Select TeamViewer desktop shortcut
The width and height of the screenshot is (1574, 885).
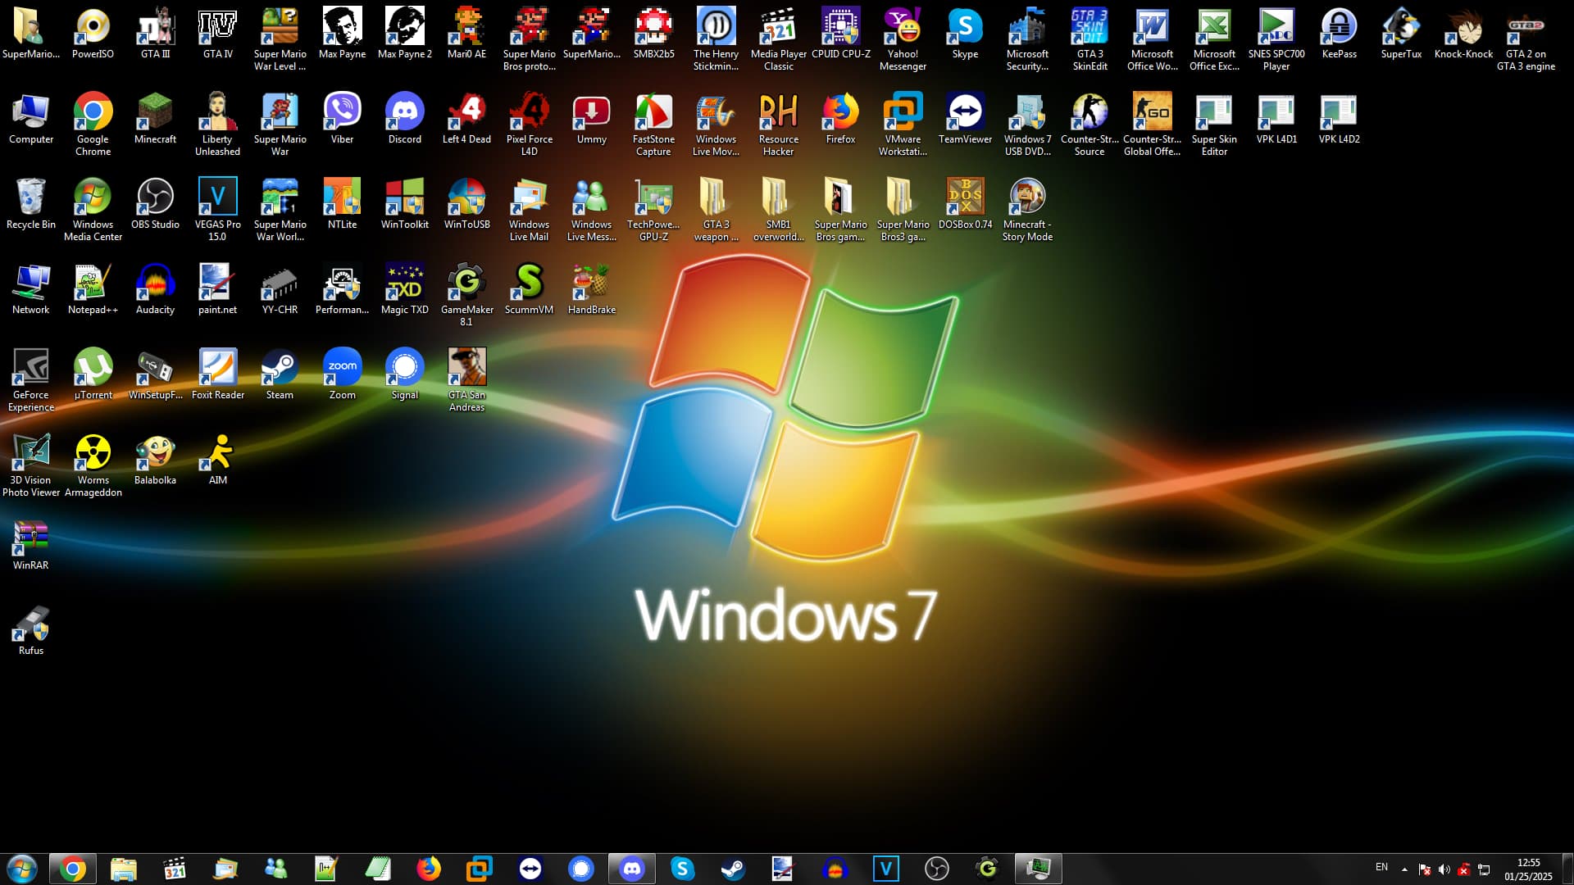pos(965,119)
